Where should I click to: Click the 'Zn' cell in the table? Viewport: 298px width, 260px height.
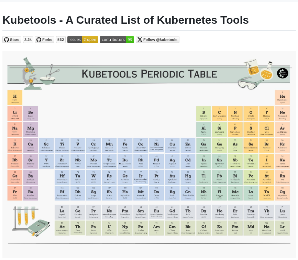click(x=188, y=145)
